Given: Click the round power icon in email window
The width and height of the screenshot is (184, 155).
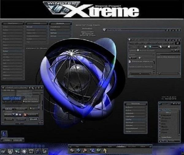Looking at the screenshot, I should pyautogui.click(x=140, y=58).
